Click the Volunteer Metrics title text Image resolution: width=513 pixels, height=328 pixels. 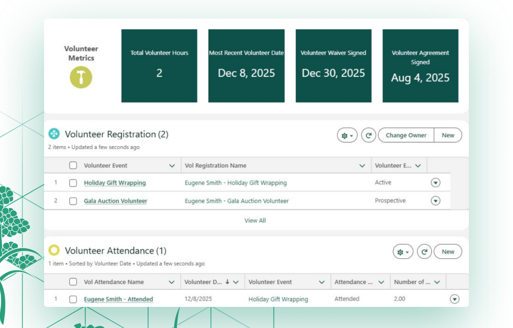(x=81, y=53)
